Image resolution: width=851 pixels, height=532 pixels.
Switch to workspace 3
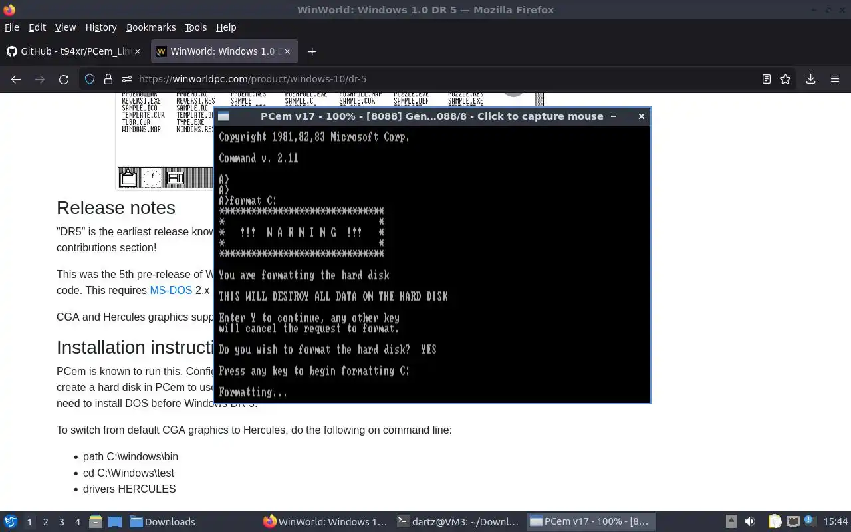pos(61,522)
